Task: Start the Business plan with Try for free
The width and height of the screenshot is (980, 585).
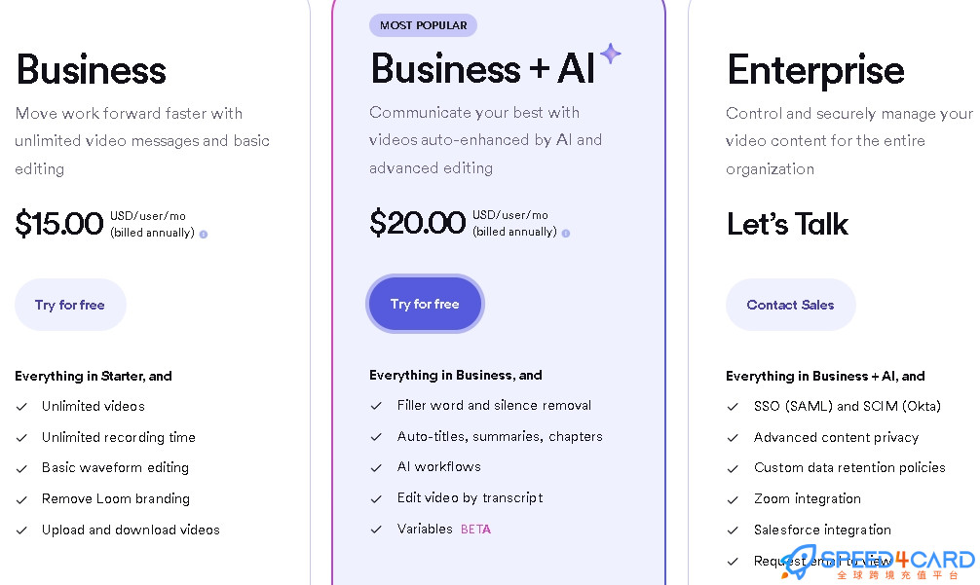Action: click(70, 305)
